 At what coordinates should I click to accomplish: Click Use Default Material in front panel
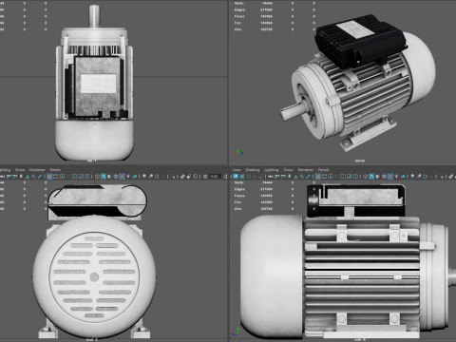coord(109,177)
